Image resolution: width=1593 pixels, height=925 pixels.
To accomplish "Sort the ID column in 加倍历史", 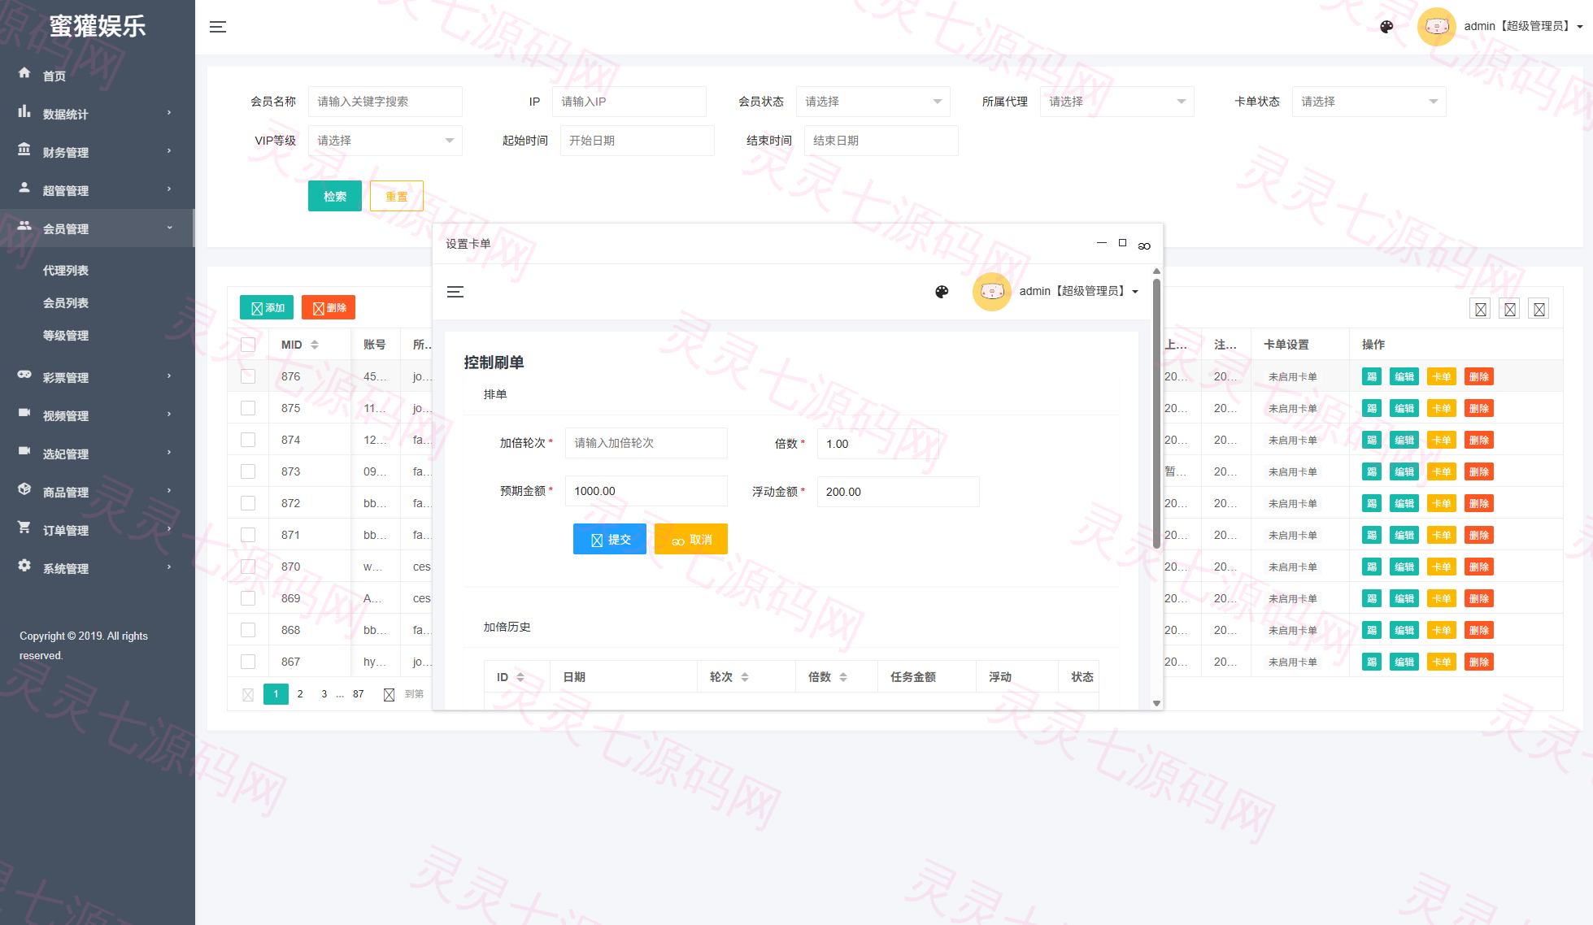I will (520, 677).
